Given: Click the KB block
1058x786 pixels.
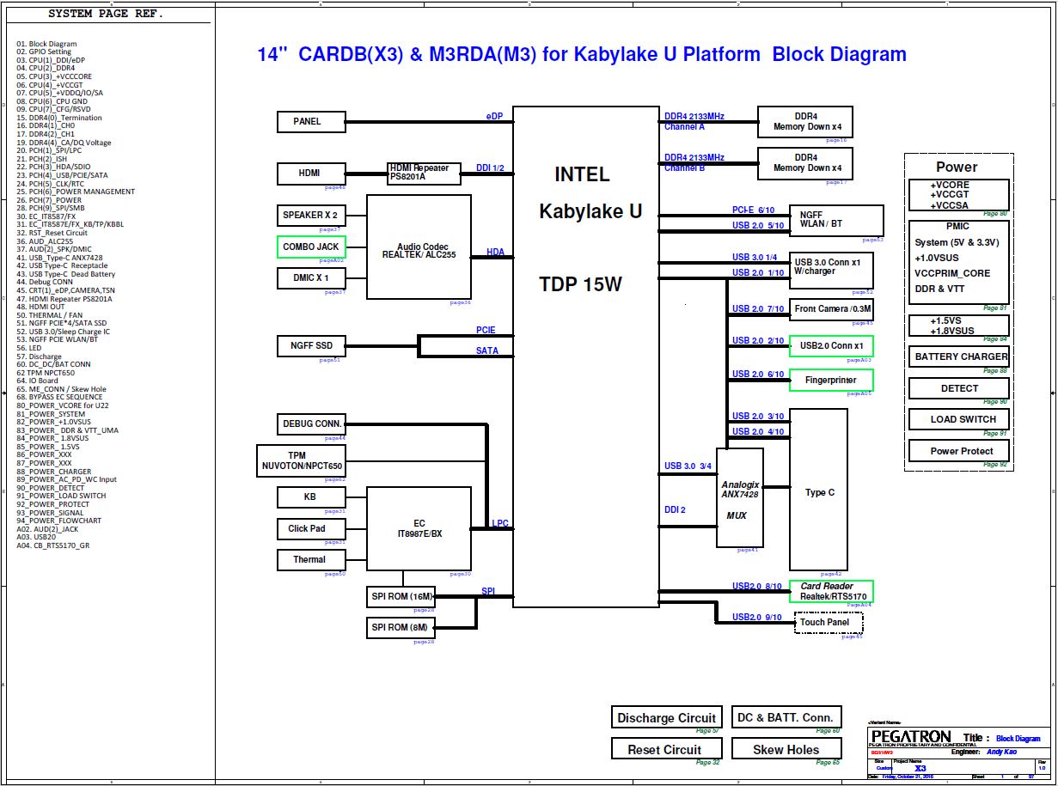Looking at the screenshot, I should click(x=311, y=497).
